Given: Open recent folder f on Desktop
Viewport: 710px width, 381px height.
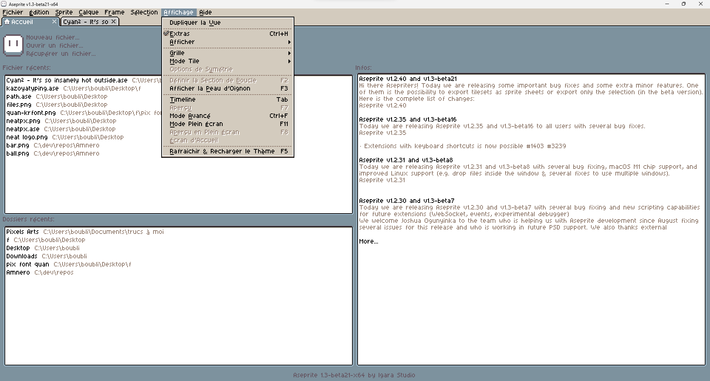Looking at the screenshot, I should coord(179,240).
